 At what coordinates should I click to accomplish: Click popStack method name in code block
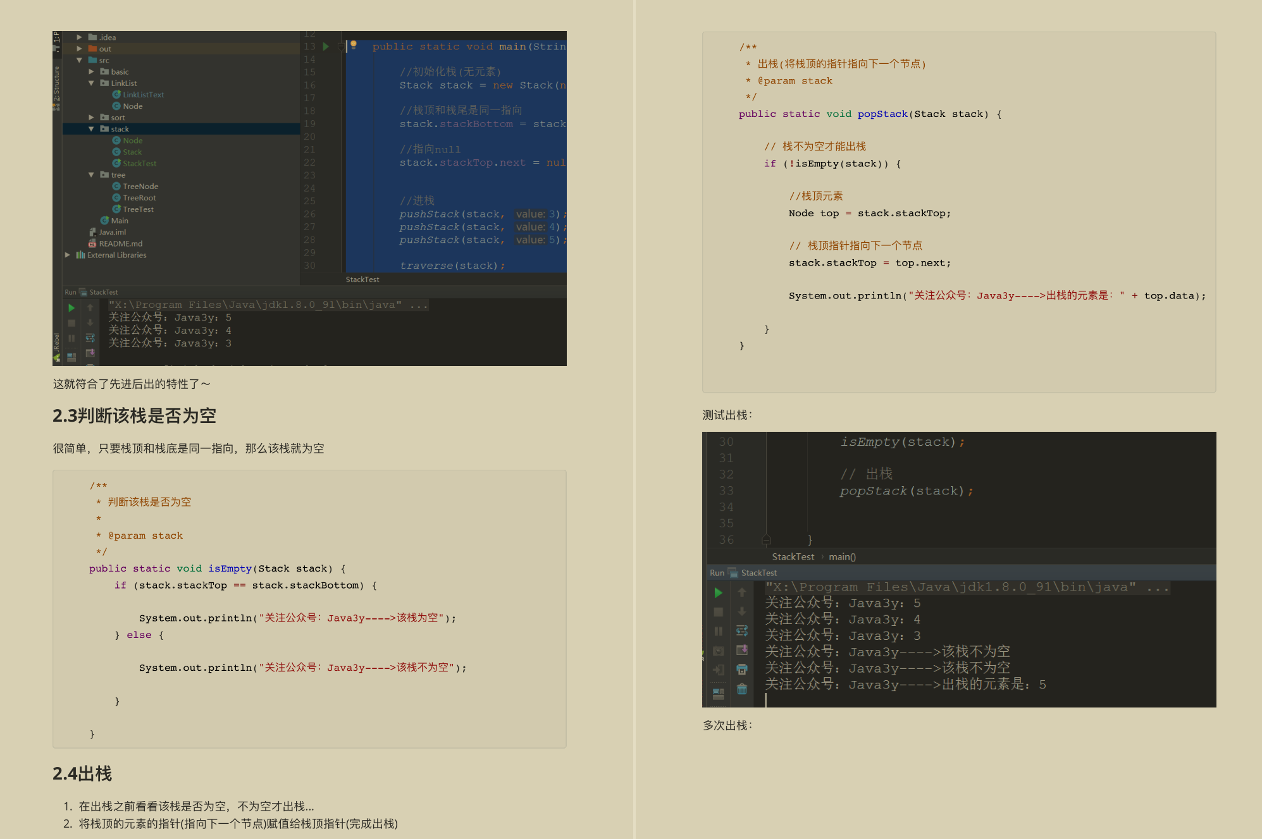[882, 114]
